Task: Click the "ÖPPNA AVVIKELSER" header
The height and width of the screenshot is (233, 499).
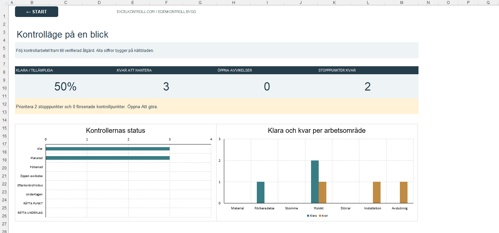Action: tap(235, 70)
